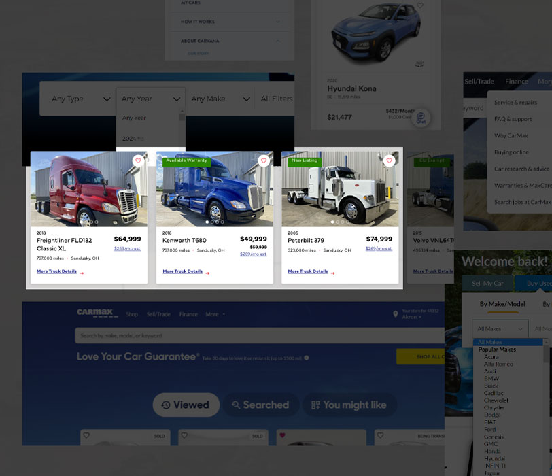Select 2024 in year list
The width and height of the screenshot is (552, 476).
pyautogui.click(x=129, y=139)
